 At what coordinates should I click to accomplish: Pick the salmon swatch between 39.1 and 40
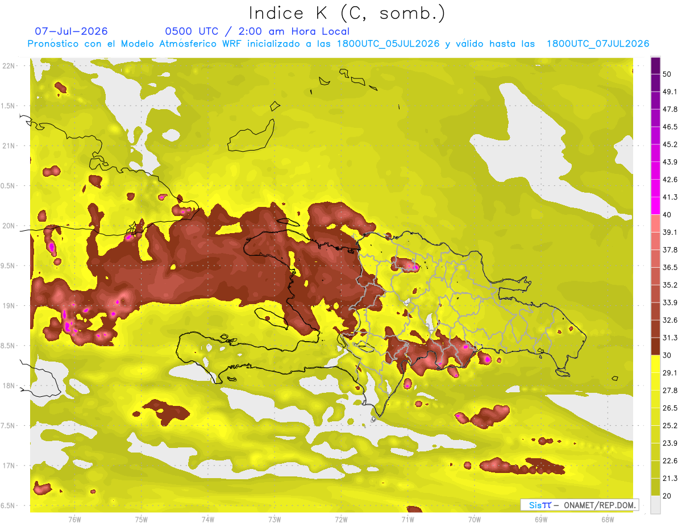pos(656,223)
